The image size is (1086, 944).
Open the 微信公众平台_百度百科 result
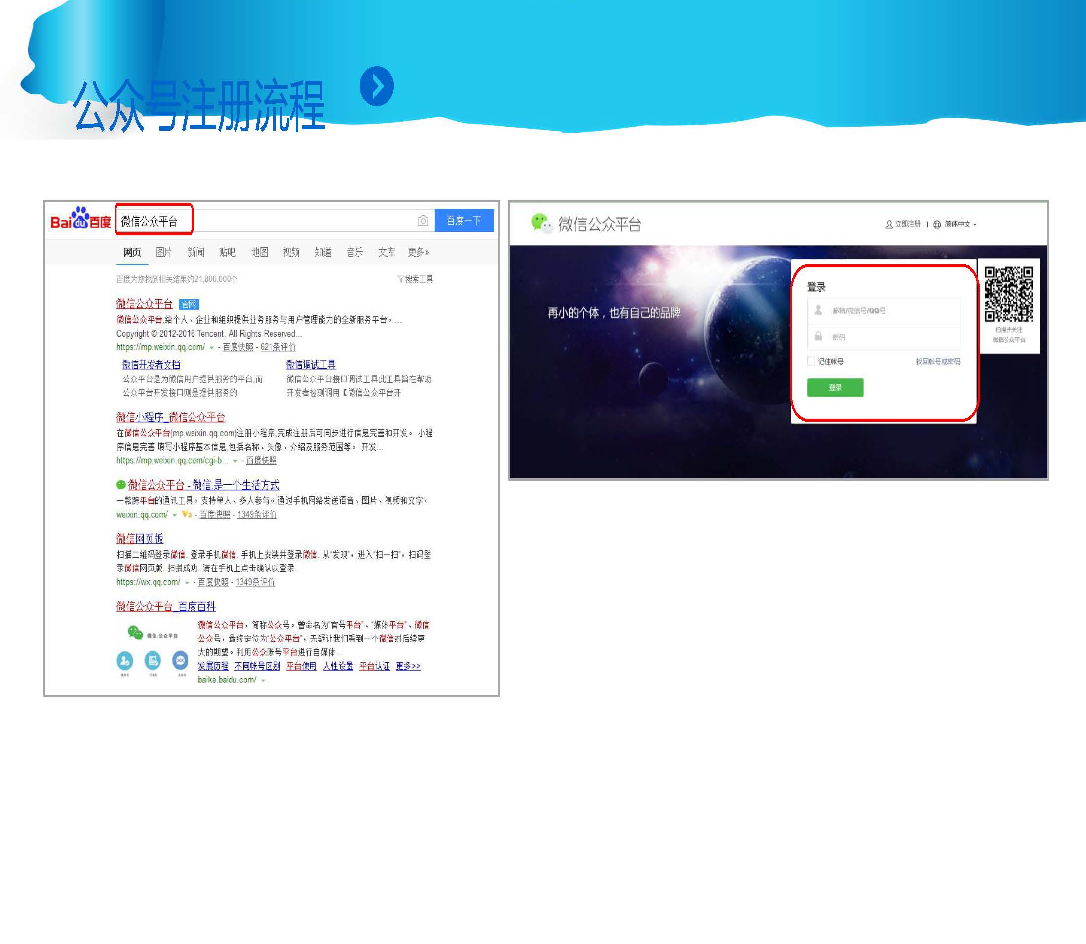pyautogui.click(x=166, y=606)
